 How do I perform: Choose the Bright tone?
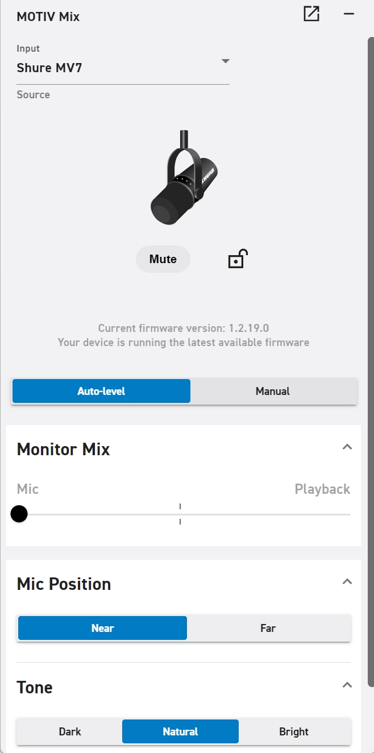pos(294,731)
